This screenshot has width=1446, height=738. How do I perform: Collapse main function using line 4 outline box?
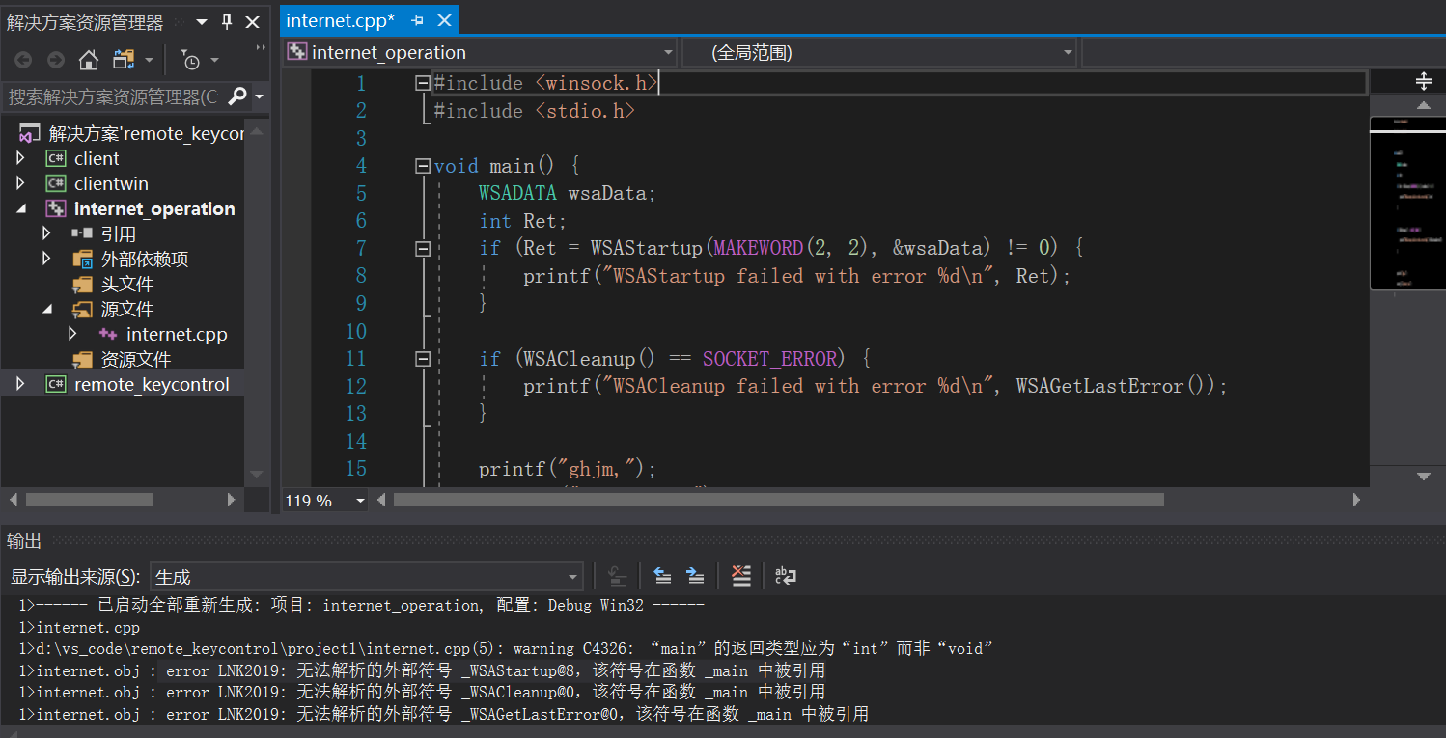pos(423,165)
